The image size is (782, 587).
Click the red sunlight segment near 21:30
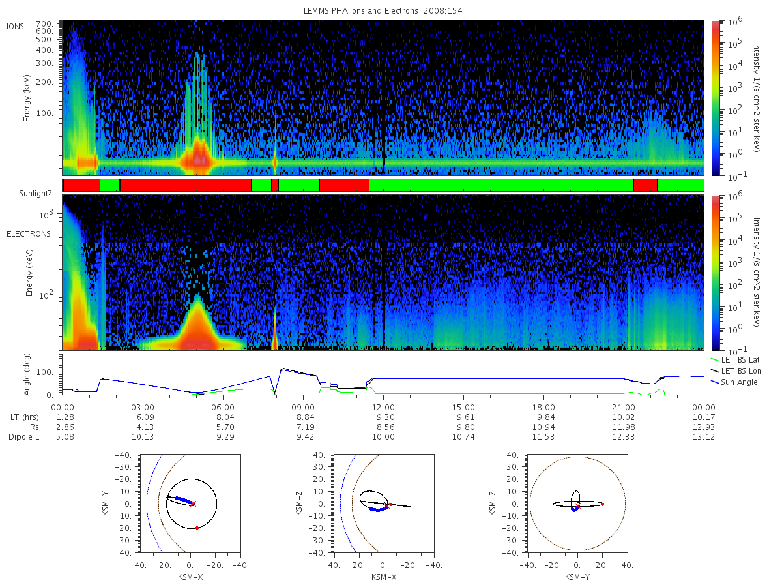click(x=645, y=185)
